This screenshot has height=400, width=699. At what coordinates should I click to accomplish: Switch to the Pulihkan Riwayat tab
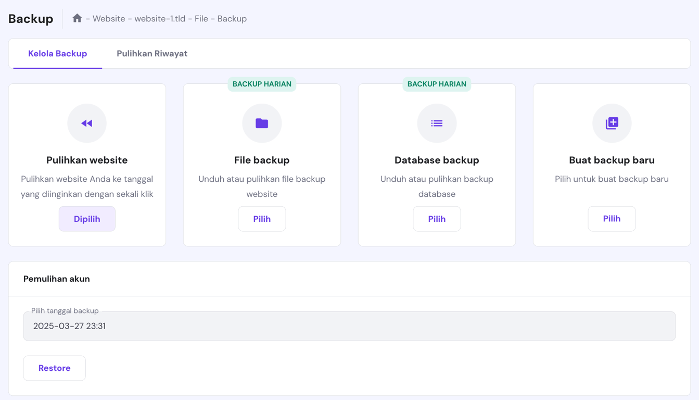[151, 53]
